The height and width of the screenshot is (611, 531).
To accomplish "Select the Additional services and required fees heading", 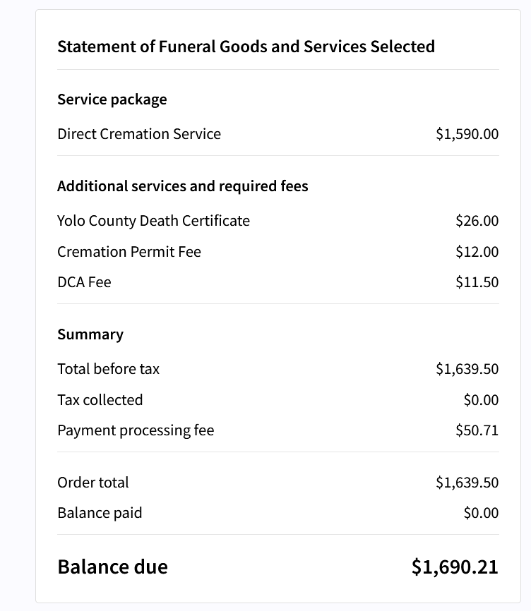I will [183, 186].
